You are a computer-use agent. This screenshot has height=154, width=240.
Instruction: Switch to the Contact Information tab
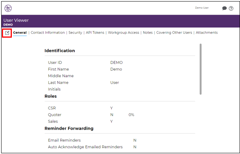point(48,33)
